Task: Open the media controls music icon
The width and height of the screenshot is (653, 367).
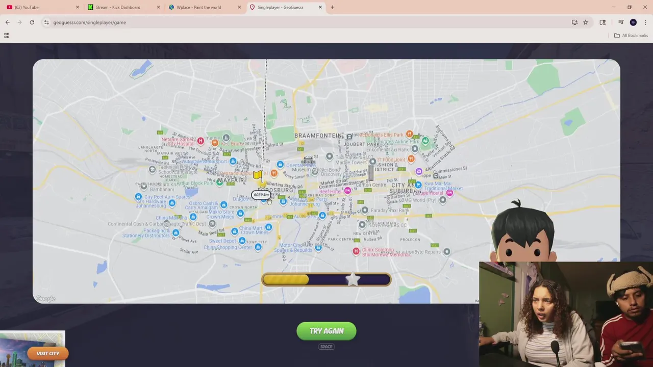Action: [621, 22]
